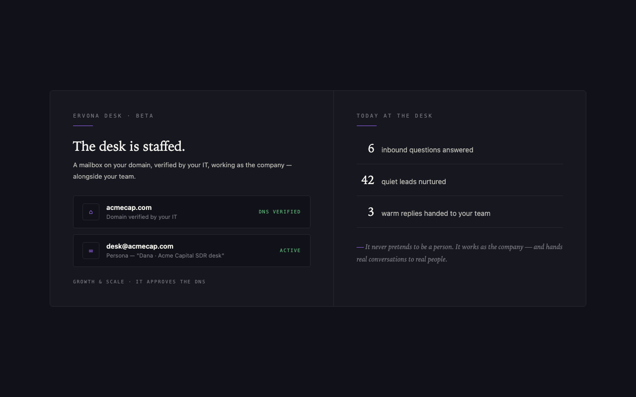Click the ACTIVE status label

(x=290, y=251)
